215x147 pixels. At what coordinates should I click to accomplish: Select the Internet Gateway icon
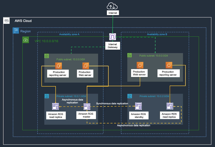[x=113, y=37]
